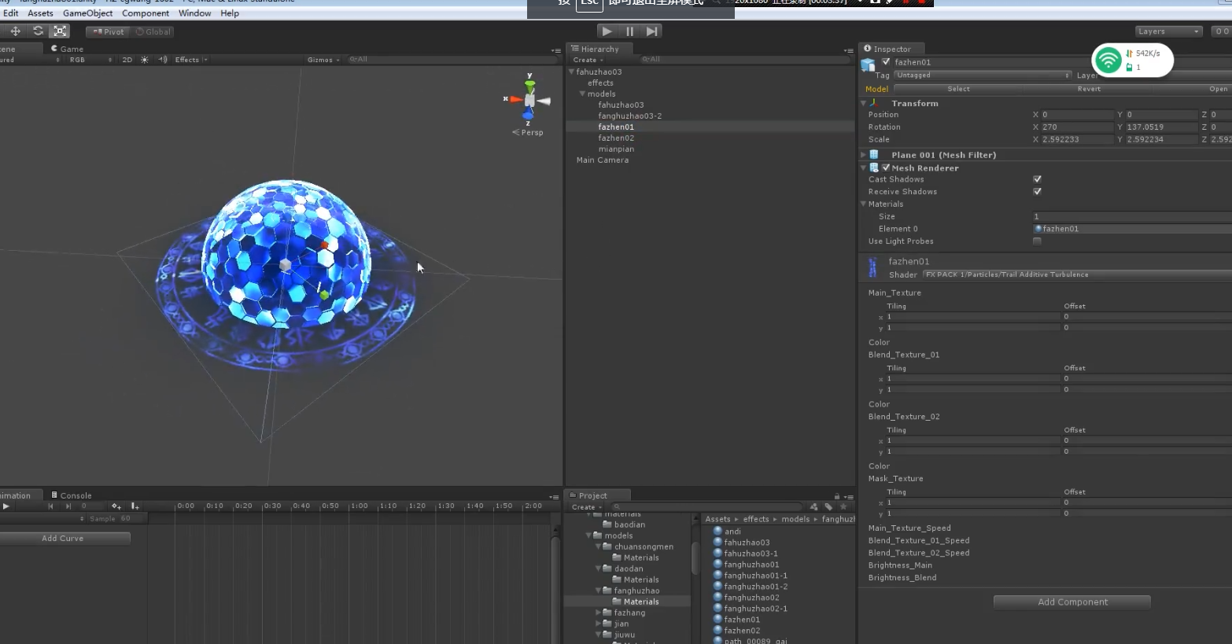The width and height of the screenshot is (1232, 644).
Task: Open the Shader dropdown
Action: coord(1077,274)
